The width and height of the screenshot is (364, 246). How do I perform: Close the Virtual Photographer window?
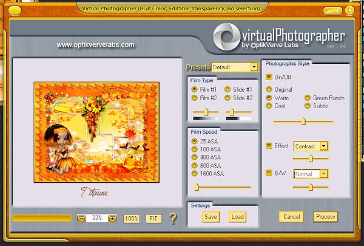tap(349, 10)
